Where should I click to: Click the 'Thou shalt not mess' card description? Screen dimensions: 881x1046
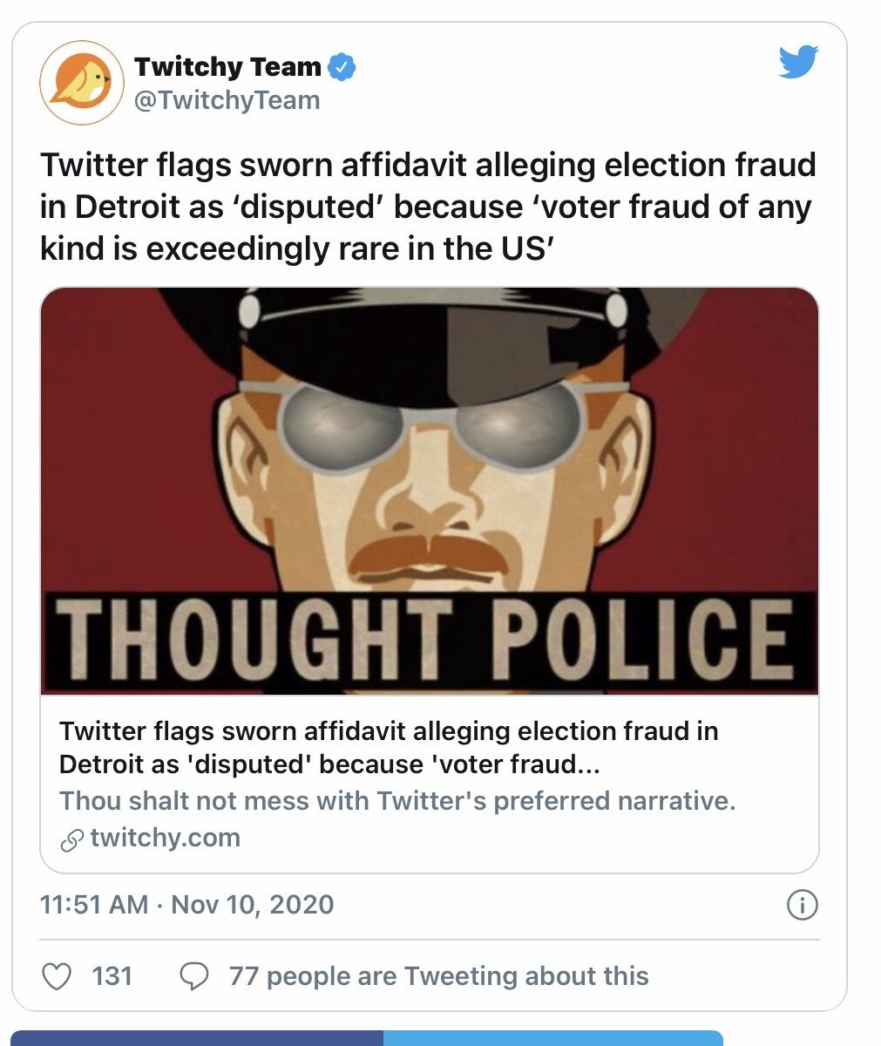(397, 800)
